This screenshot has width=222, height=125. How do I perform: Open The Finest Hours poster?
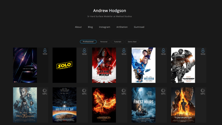[x=143, y=105]
